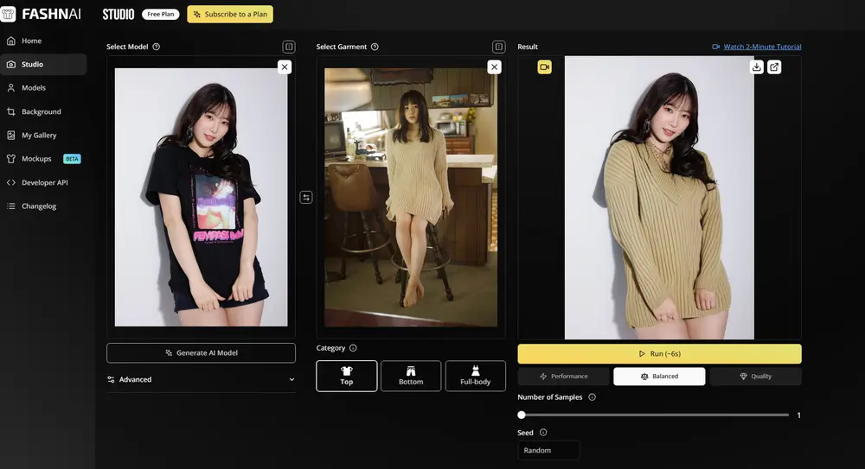This screenshot has width=865, height=469.
Task: Open result image in new window
Action: click(x=774, y=67)
